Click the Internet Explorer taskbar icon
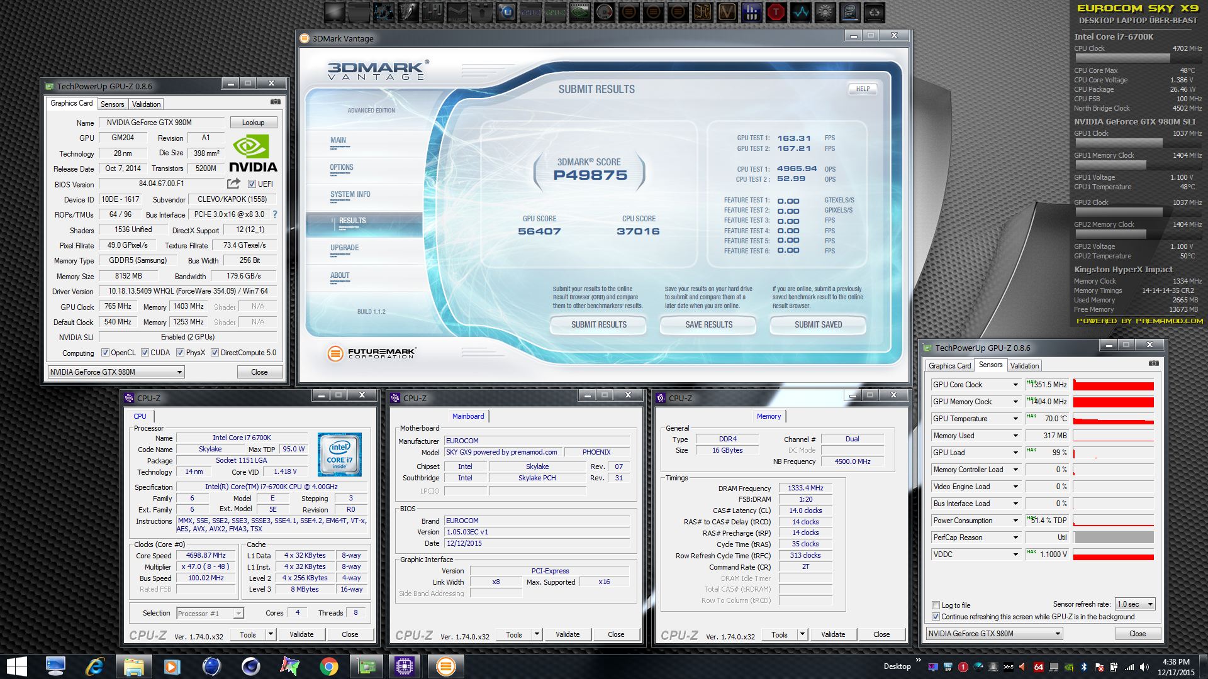Image resolution: width=1208 pixels, height=679 pixels. (95, 666)
